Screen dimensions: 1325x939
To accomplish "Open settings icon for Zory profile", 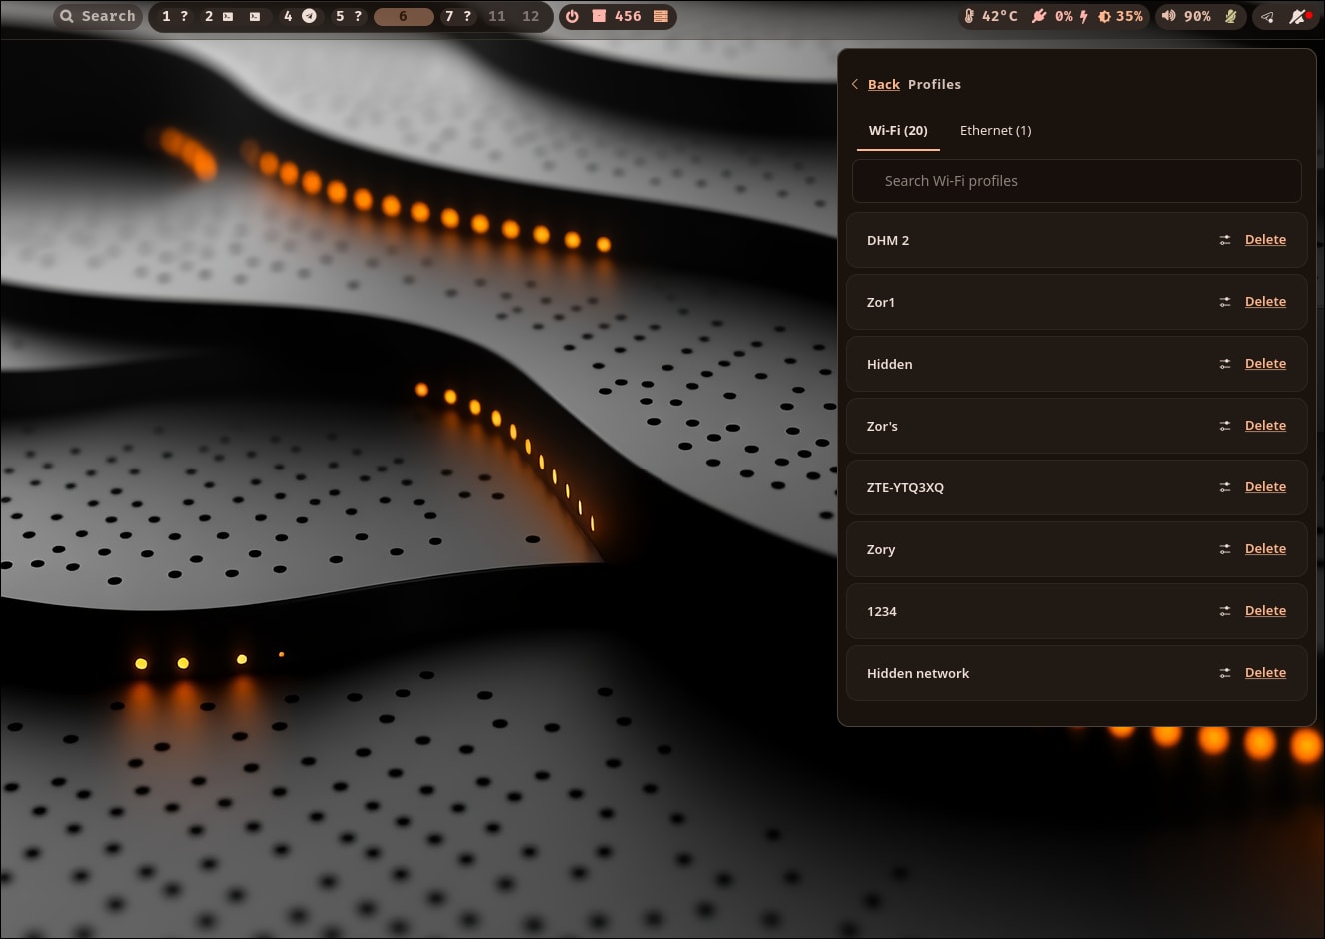I will tap(1224, 549).
